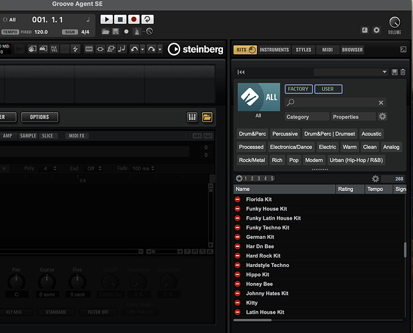Click browser preset save floppy icon

point(394,72)
